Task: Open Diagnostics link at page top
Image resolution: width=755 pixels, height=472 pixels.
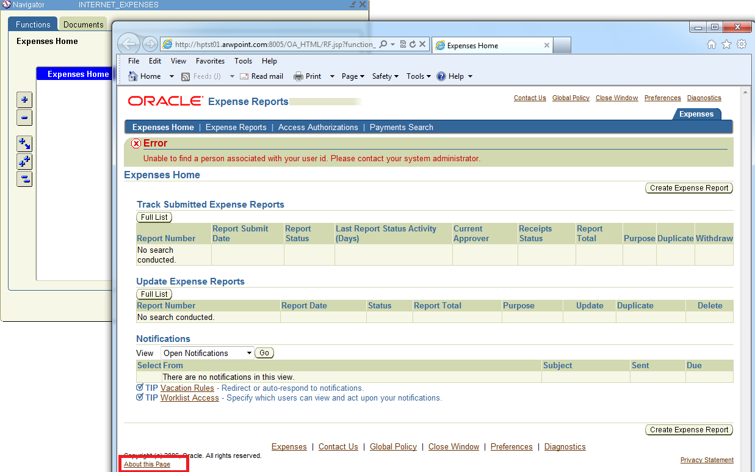Action: pyautogui.click(x=704, y=98)
